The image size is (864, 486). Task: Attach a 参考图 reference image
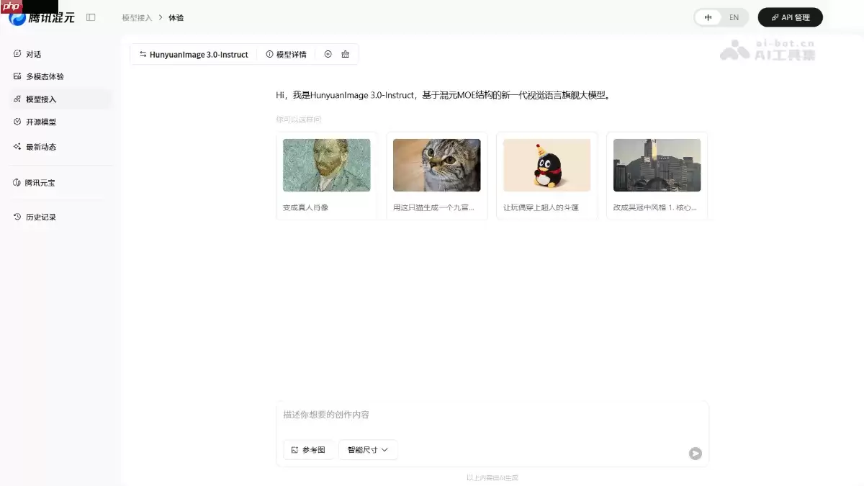[308, 449]
